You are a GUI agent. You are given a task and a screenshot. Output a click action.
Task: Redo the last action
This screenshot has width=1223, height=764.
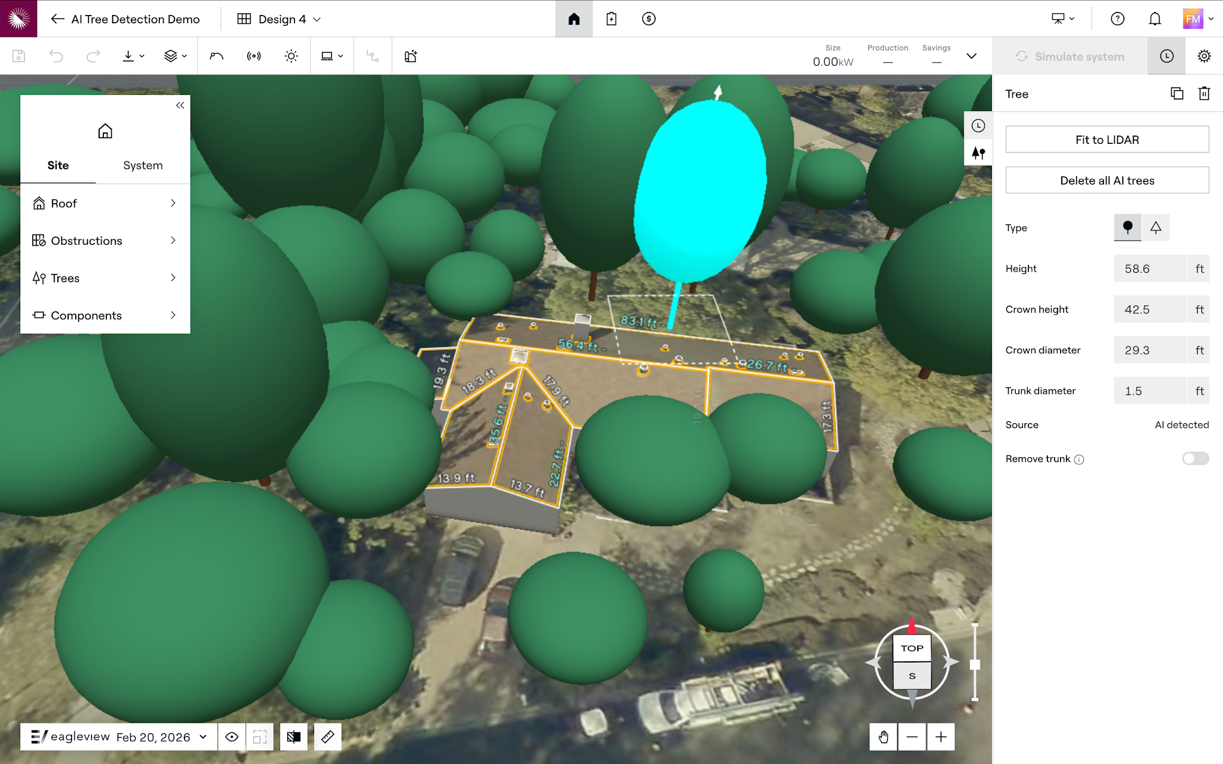(x=93, y=56)
